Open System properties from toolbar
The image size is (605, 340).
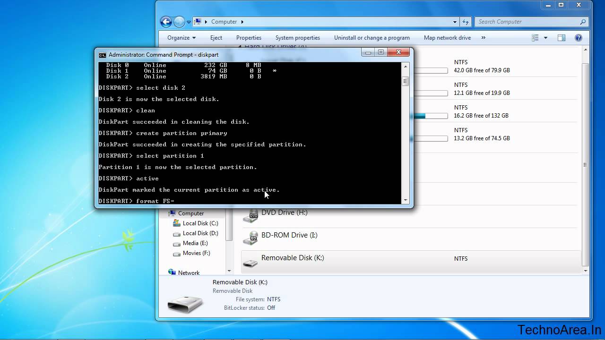click(298, 38)
